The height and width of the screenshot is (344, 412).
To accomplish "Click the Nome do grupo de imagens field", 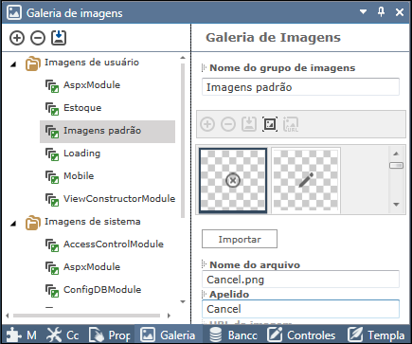I will point(300,87).
